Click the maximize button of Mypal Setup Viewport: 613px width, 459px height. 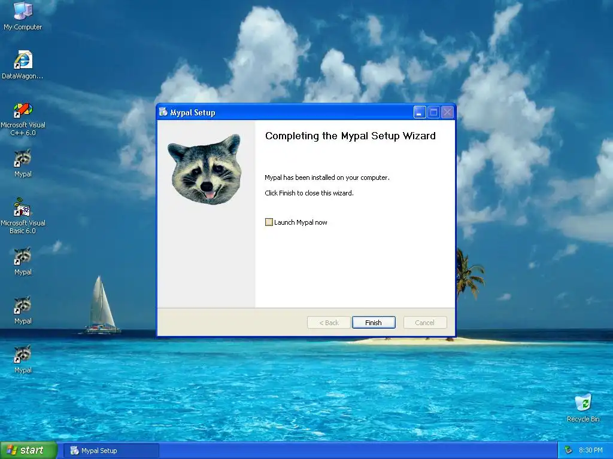433,112
